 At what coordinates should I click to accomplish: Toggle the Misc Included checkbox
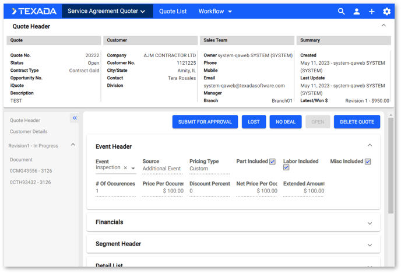point(368,162)
